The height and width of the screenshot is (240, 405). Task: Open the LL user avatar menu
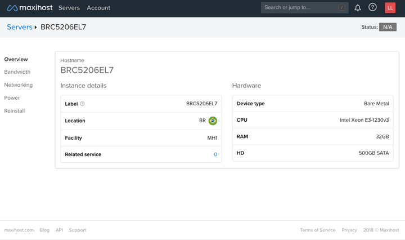coord(390,8)
